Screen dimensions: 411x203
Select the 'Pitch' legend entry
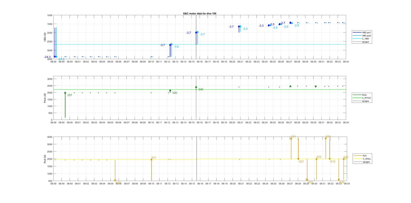360,95
